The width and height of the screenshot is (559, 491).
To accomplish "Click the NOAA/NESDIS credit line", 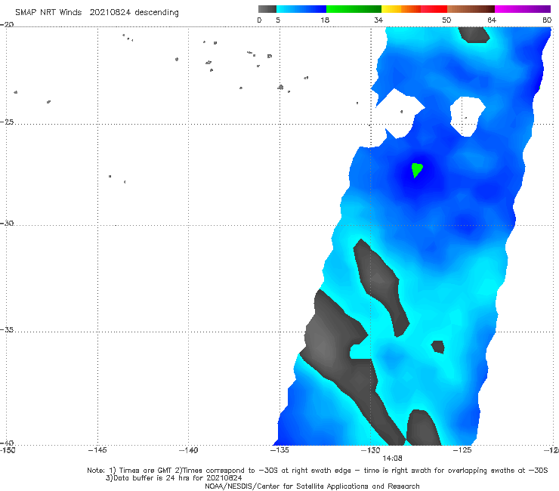I will point(312,486).
